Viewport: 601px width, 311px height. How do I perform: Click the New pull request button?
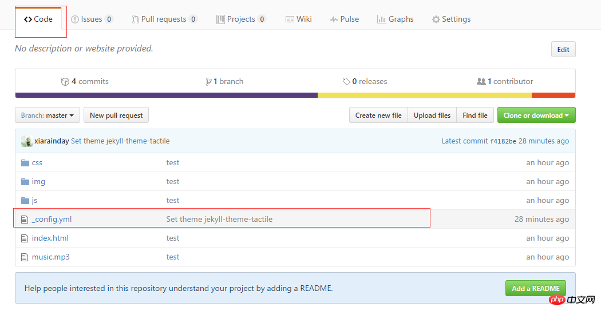click(x=116, y=115)
